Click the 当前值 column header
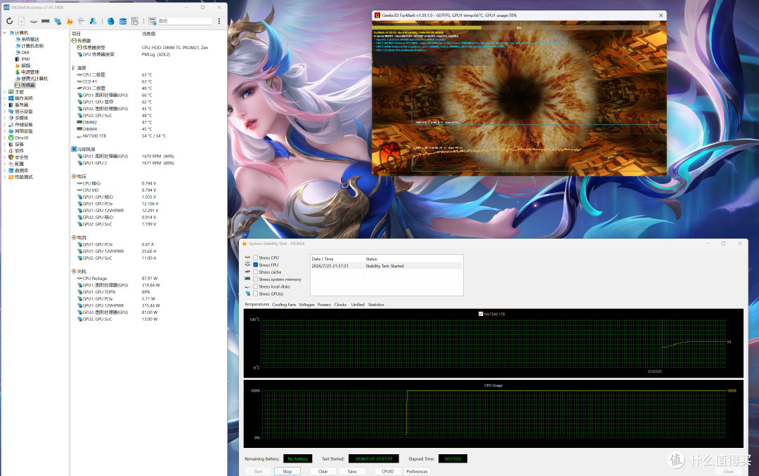The height and width of the screenshot is (476, 759). tap(148, 34)
